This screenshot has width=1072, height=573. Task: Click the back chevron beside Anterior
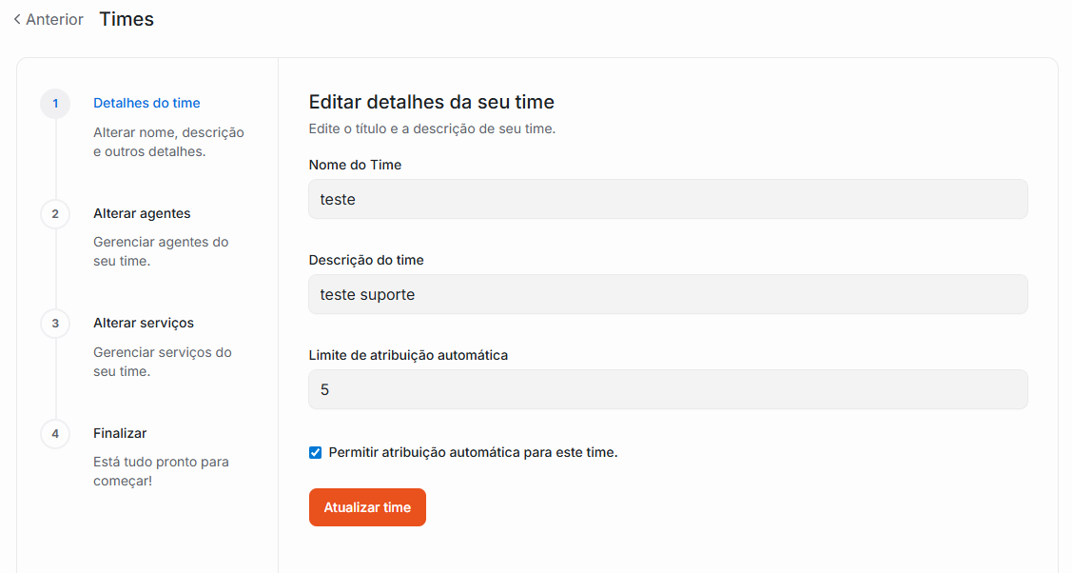click(17, 19)
